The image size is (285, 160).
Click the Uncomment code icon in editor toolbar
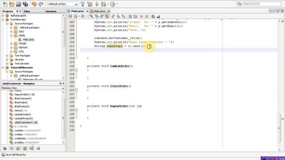[159, 16]
